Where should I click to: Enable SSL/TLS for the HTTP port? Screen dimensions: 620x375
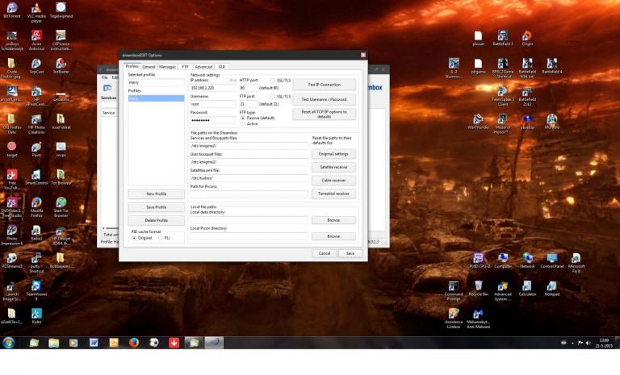click(x=273, y=81)
